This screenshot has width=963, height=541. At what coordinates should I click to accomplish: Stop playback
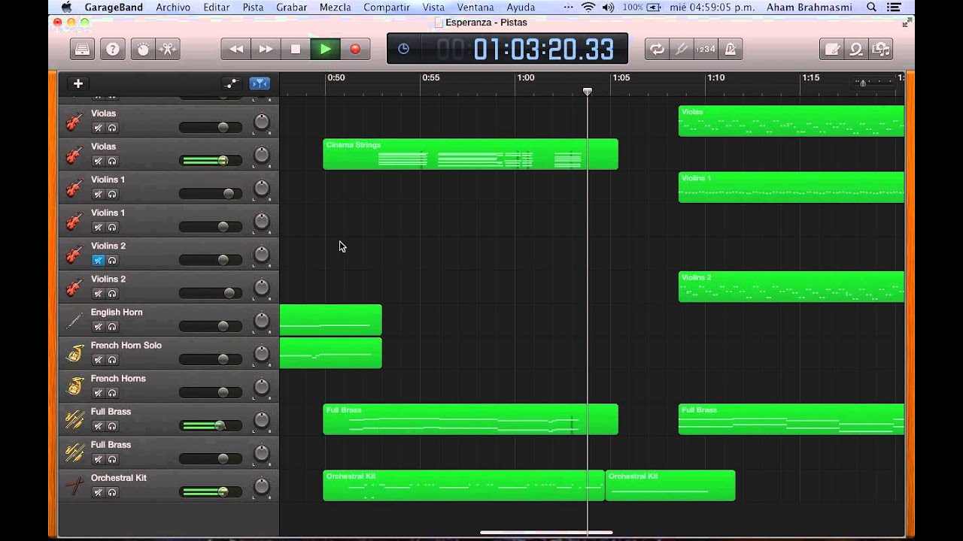pos(296,49)
